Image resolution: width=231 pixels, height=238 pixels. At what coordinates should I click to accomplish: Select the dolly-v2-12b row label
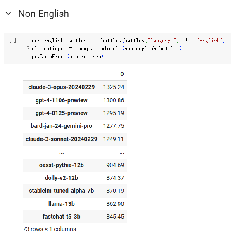pyautogui.click(x=62, y=178)
